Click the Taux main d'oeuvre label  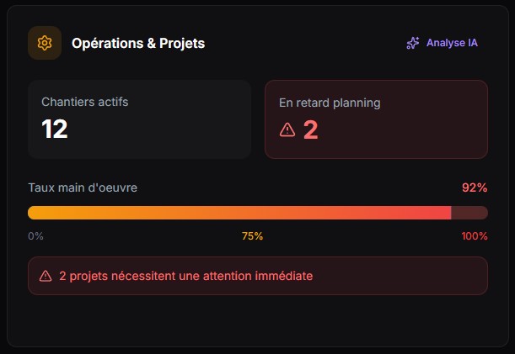click(83, 188)
